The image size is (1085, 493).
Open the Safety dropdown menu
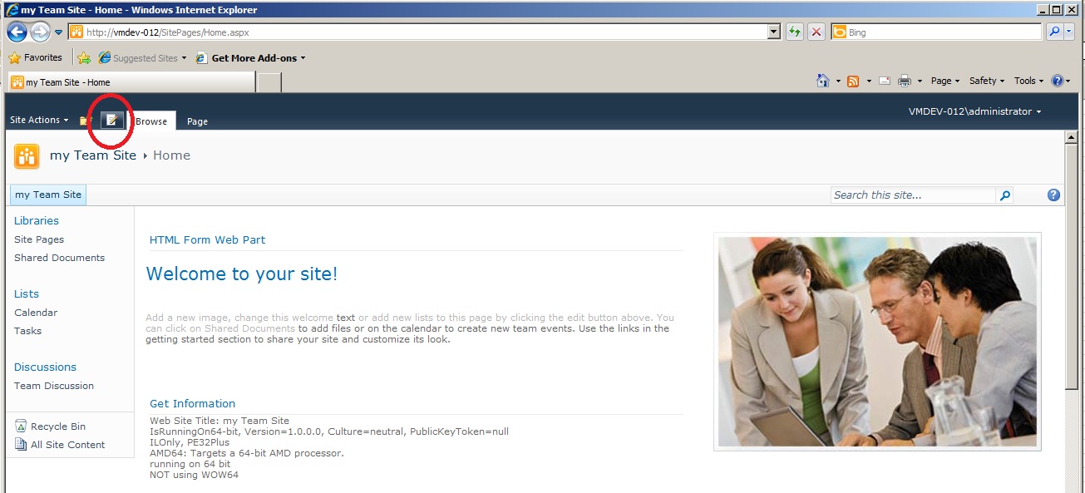984,81
